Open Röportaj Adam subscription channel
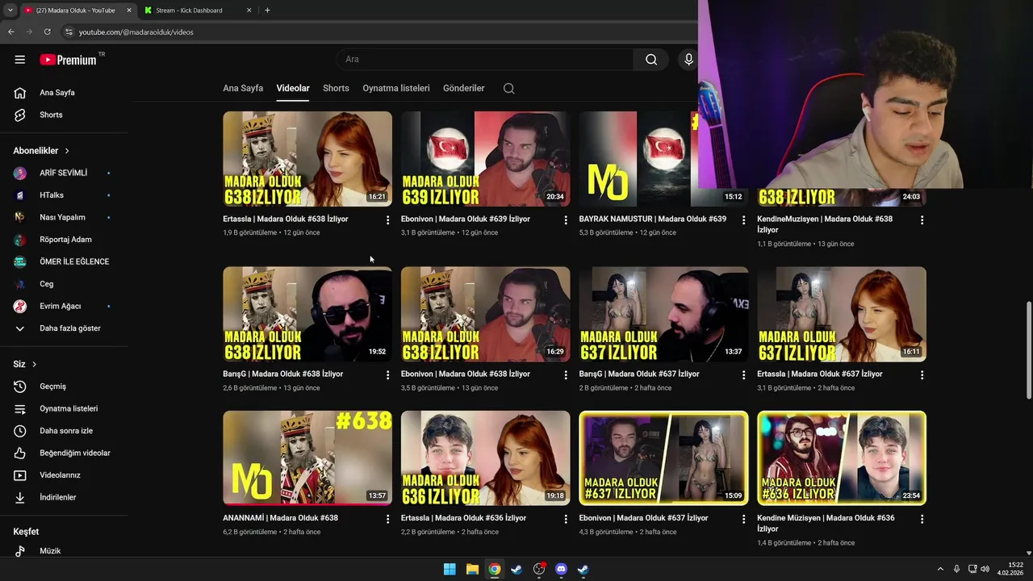The height and width of the screenshot is (581, 1033). 65,240
